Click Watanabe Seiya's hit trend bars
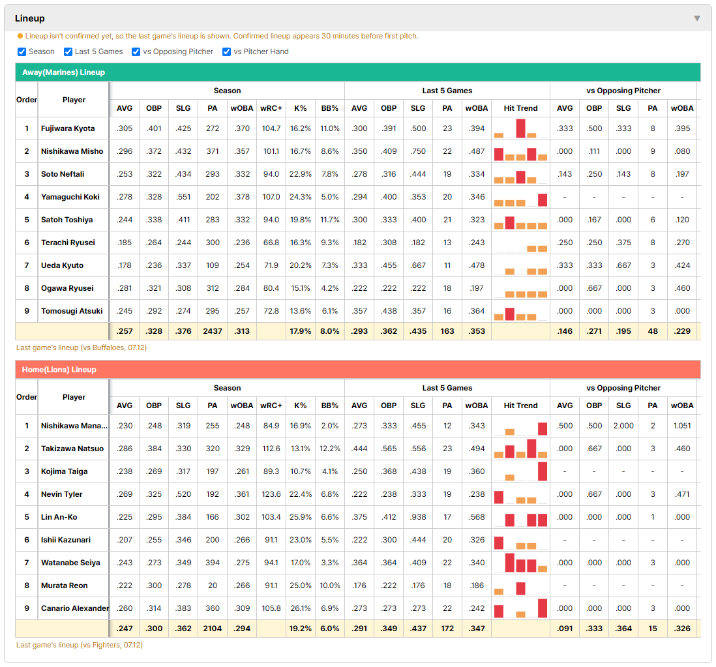This screenshot has height=667, width=716. tap(520, 563)
